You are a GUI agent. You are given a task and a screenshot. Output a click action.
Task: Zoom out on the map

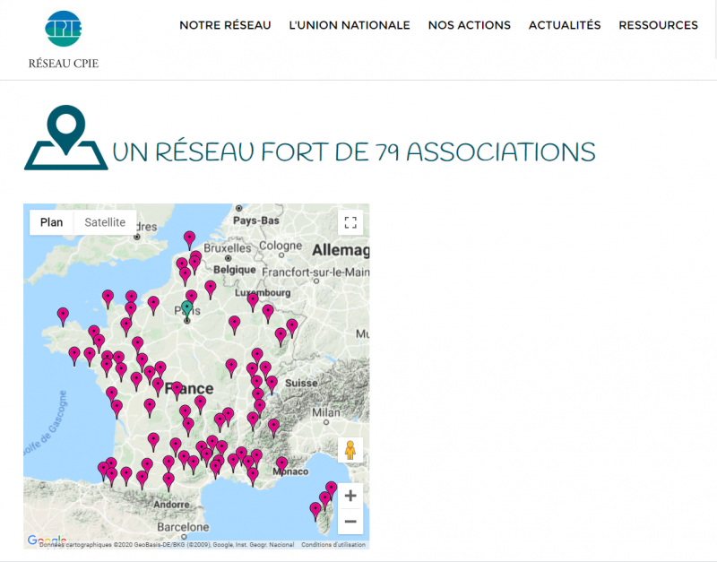(350, 521)
